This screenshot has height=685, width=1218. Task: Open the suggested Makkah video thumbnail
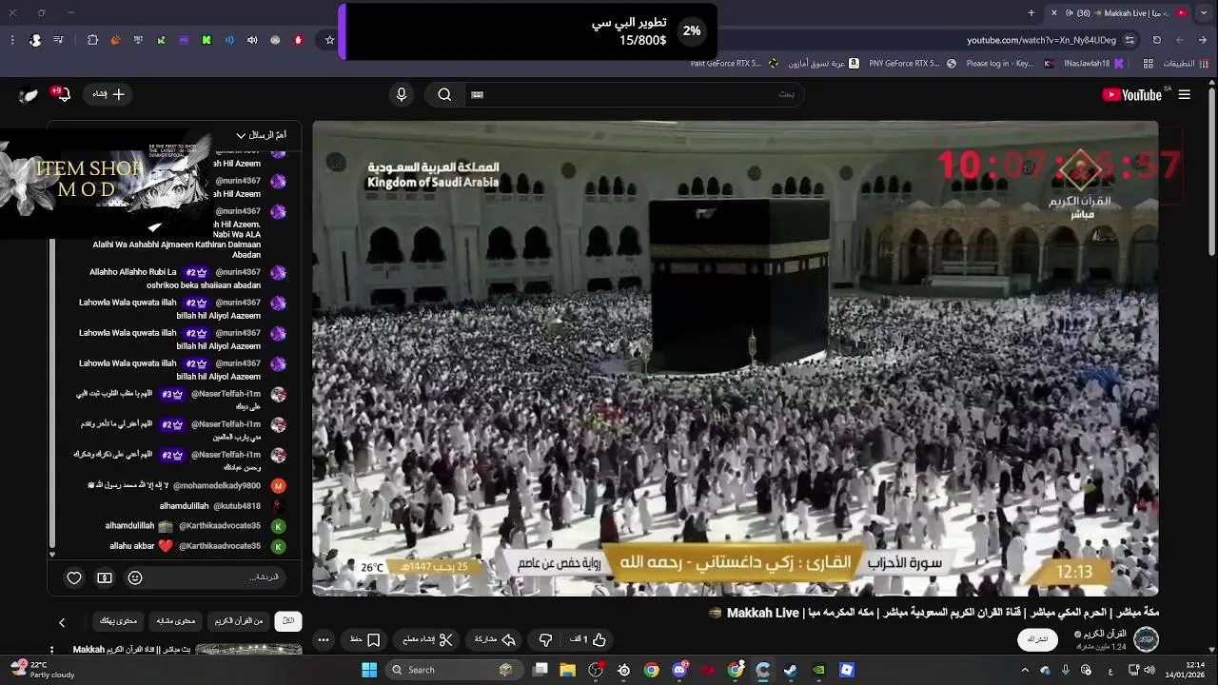pos(248,650)
